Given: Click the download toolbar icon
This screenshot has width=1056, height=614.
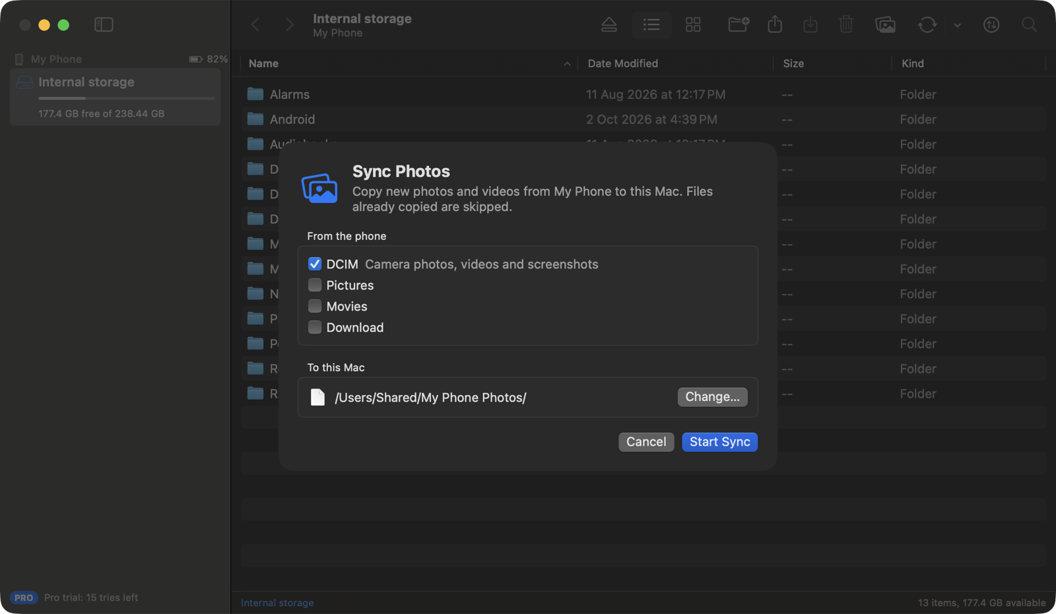Looking at the screenshot, I should pyautogui.click(x=810, y=24).
